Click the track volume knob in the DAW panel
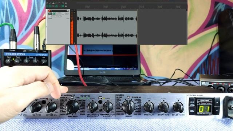Image resolution: width=233 pixels, height=131 pixels. click(68, 11)
